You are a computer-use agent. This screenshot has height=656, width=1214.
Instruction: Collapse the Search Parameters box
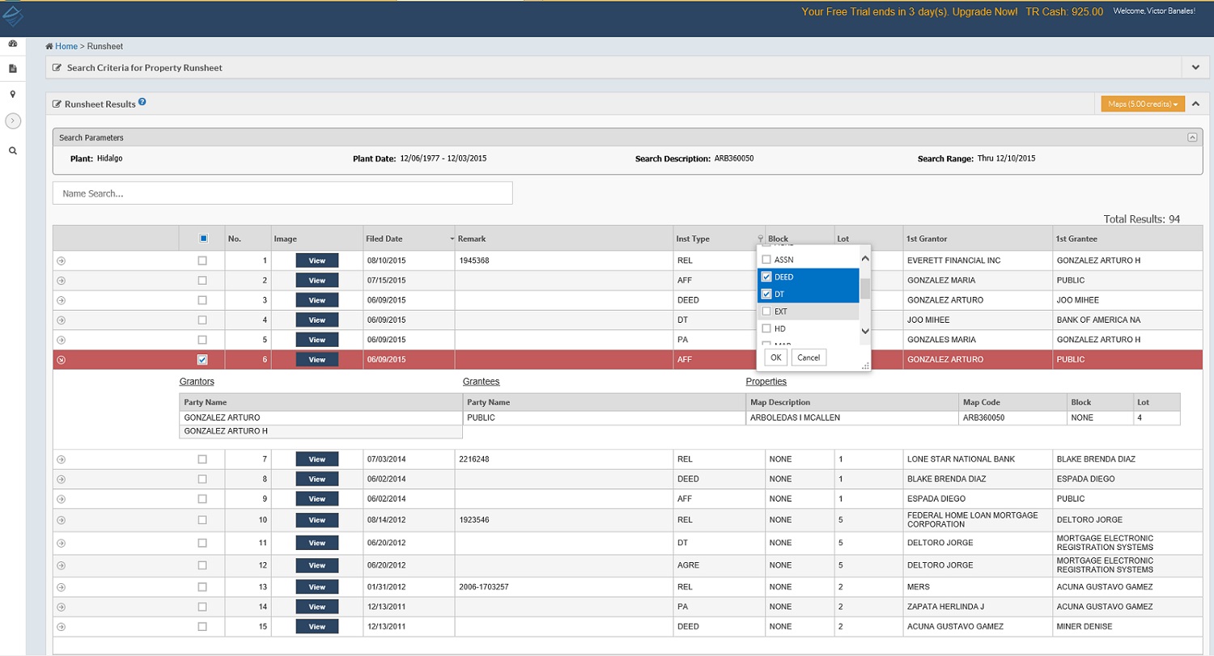1191,138
